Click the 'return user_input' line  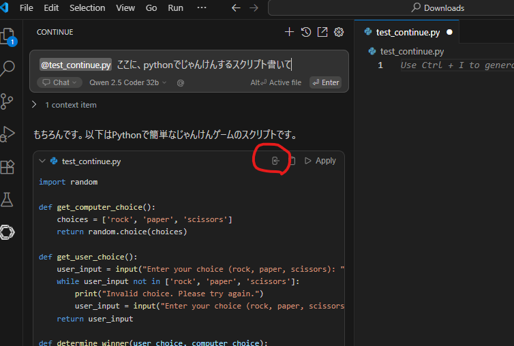[x=95, y=319]
